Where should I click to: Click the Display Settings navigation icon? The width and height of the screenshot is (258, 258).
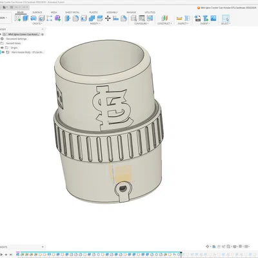click(234, 246)
